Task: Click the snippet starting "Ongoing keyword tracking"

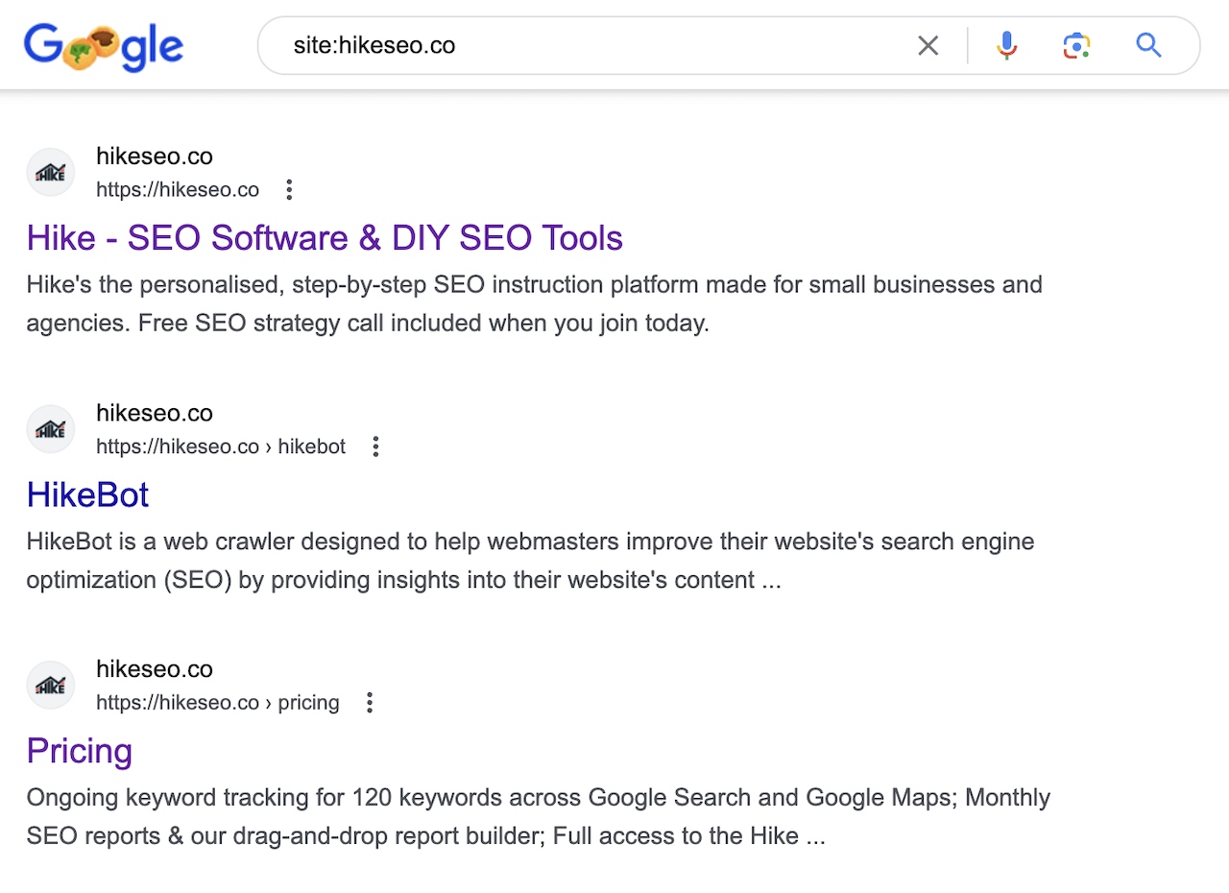Action: point(539,817)
